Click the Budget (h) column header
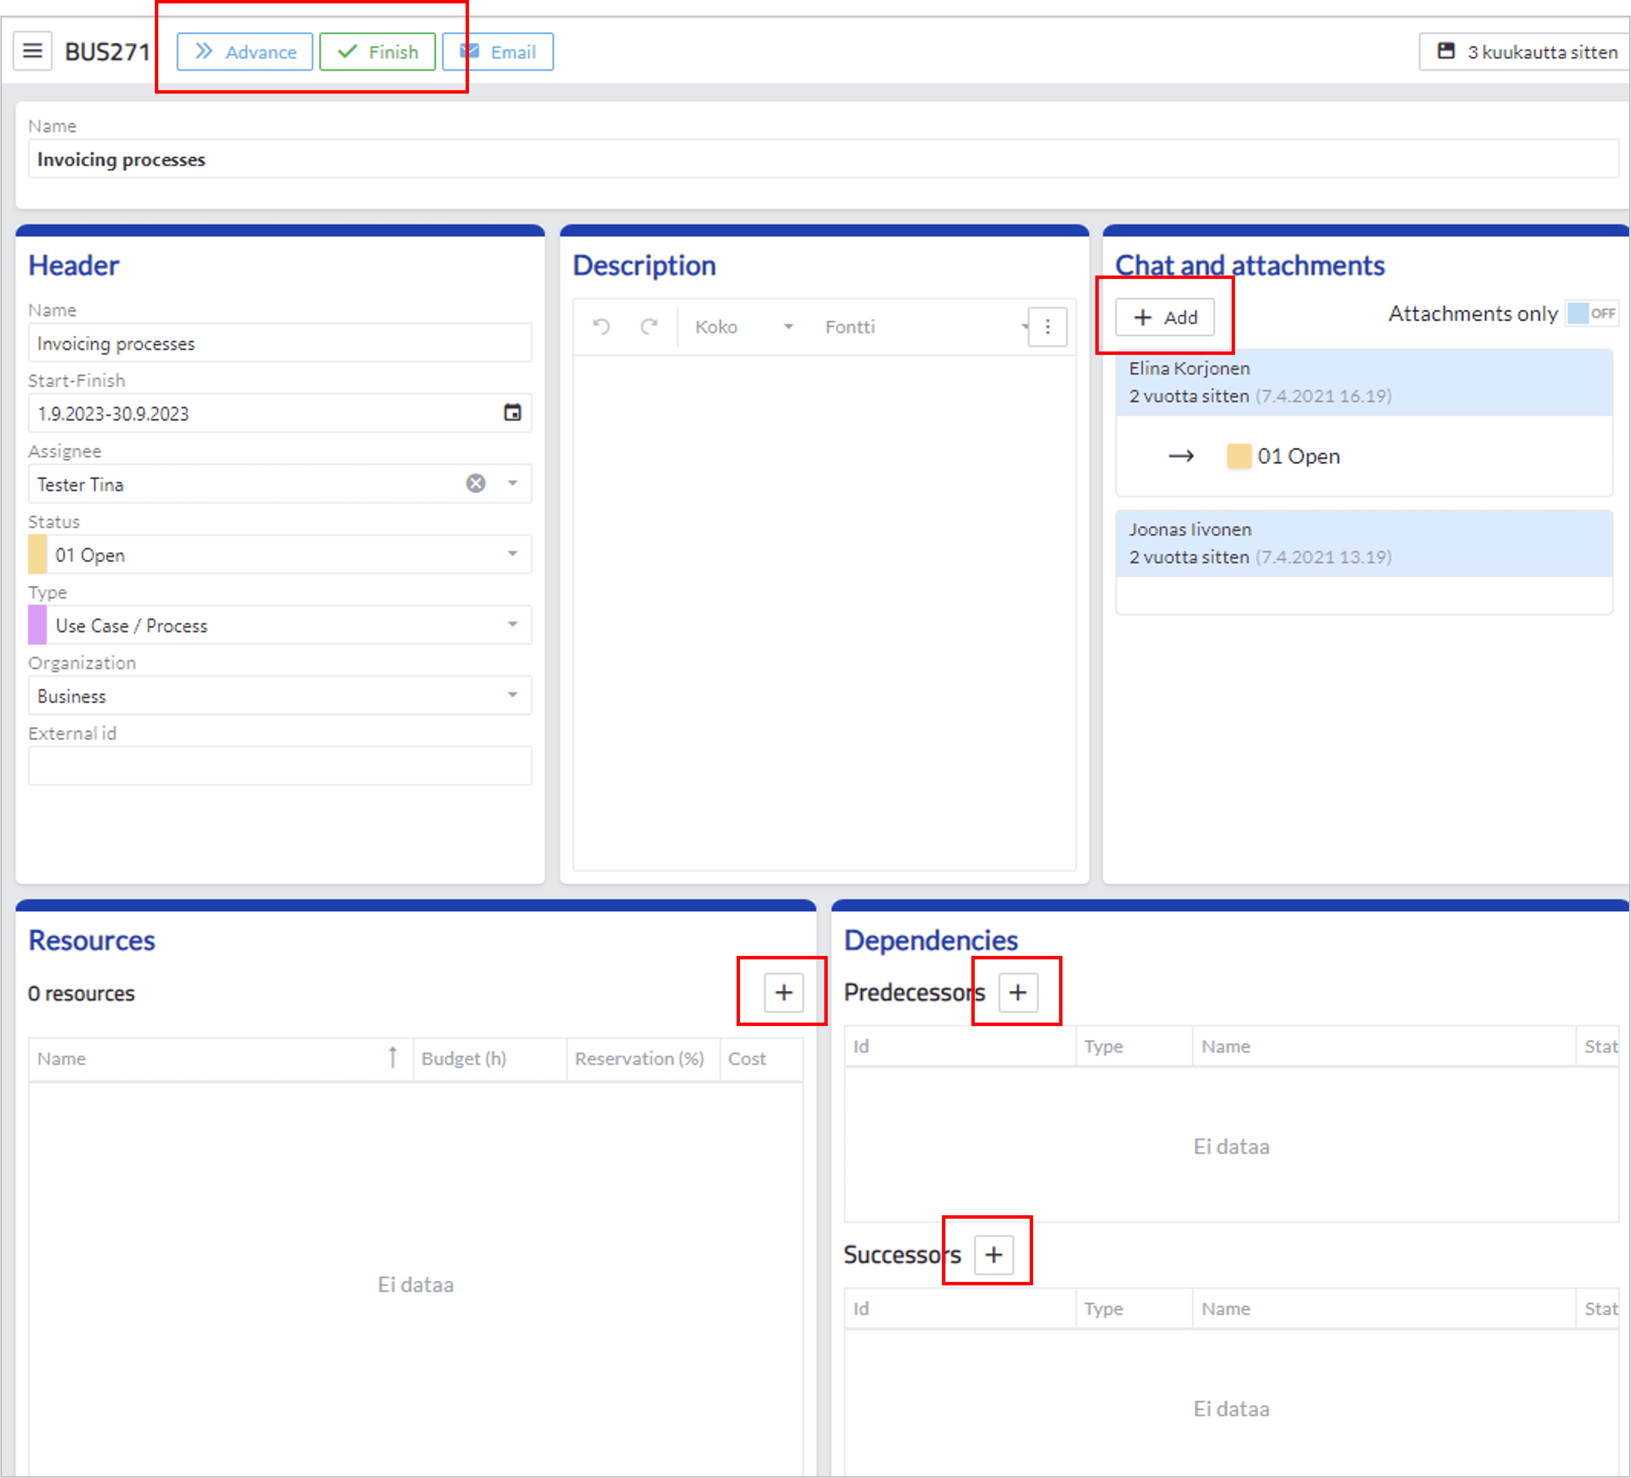This screenshot has height=1478, width=1631. click(490, 1059)
